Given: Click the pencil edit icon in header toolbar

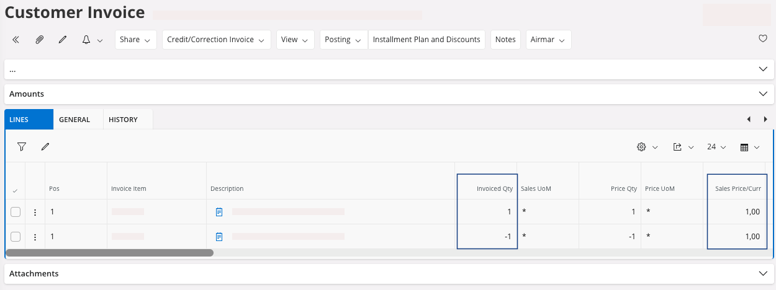Looking at the screenshot, I should (x=62, y=40).
